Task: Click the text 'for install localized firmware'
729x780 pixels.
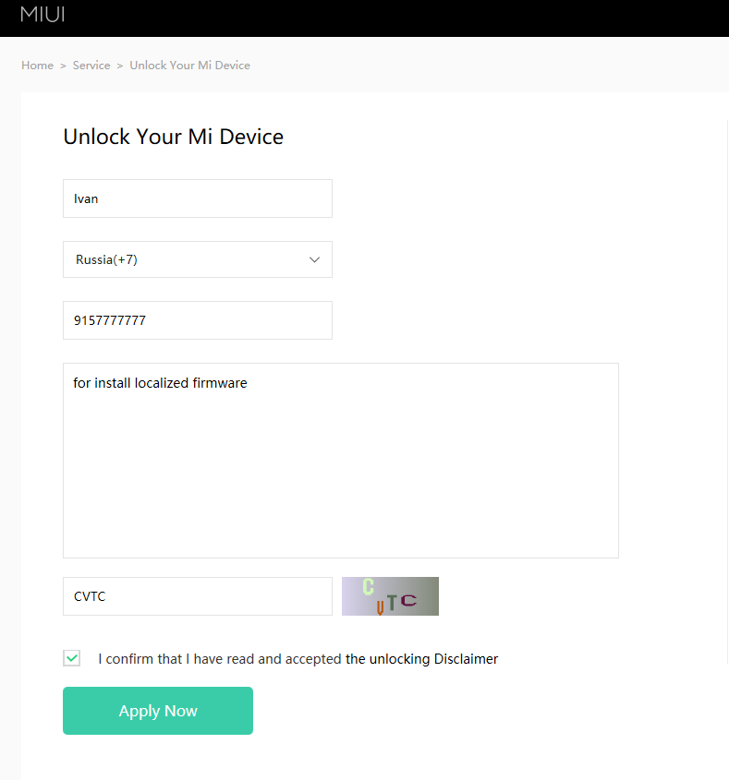Action: point(161,382)
